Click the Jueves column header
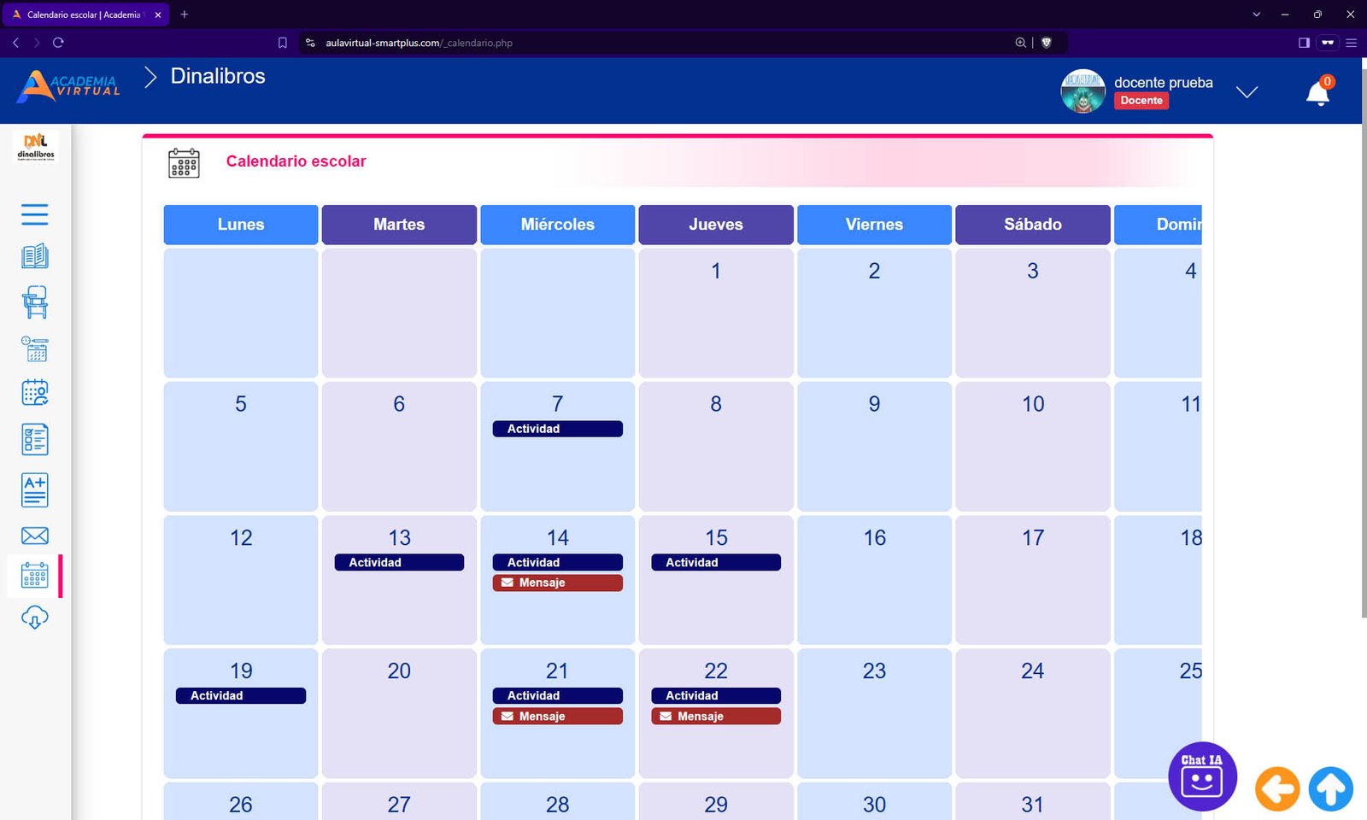The image size is (1367, 820). pos(716,225)
